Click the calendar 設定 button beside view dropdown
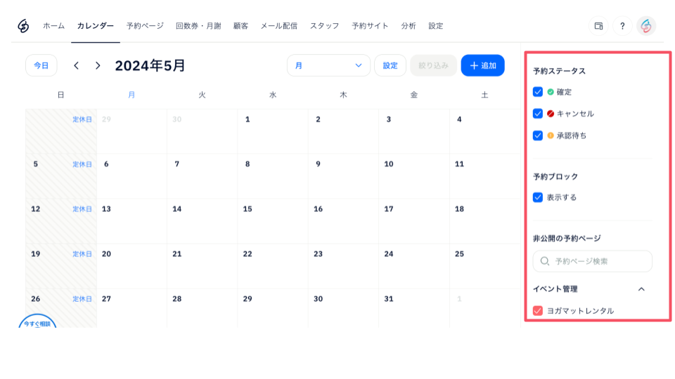The width and height of the screenshot is (675, 379). coord(390,65)
